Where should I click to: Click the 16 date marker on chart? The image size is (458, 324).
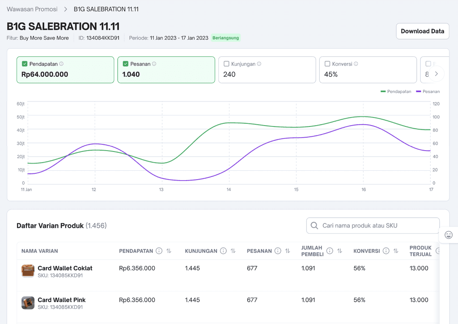(364, 189)
